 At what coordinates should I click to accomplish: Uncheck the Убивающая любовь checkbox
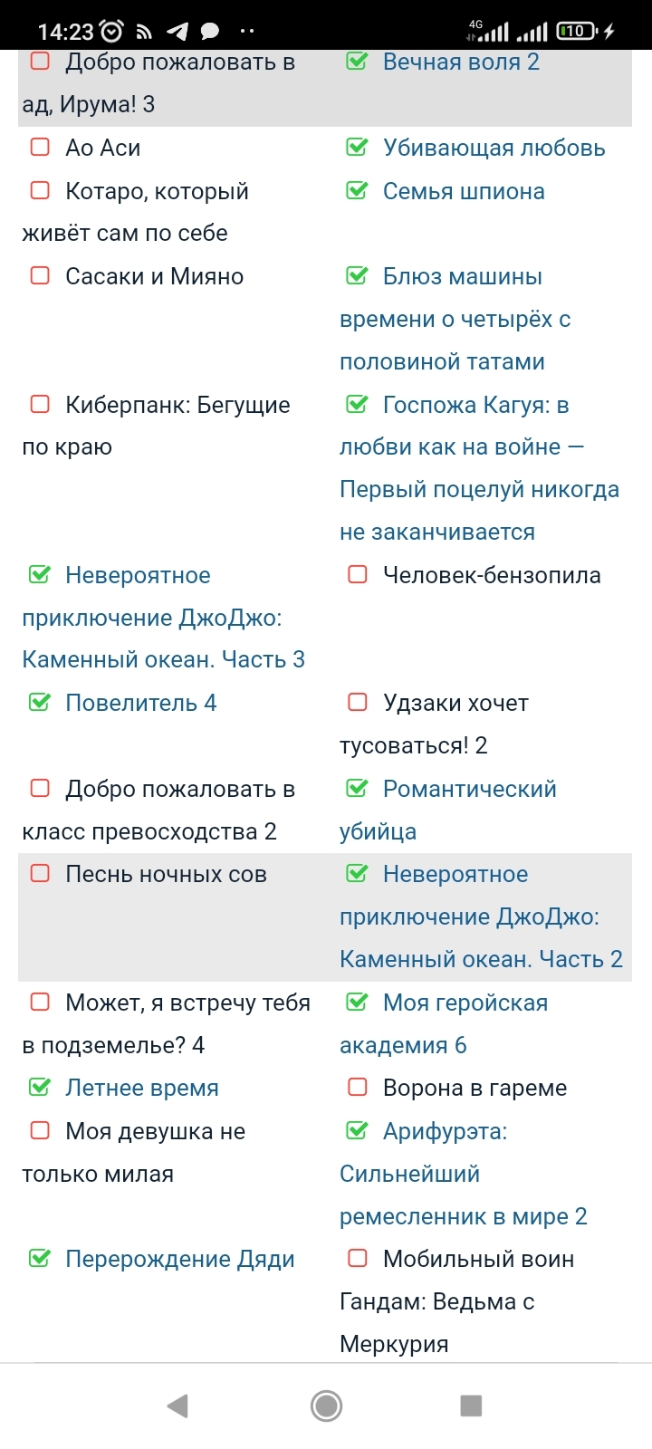coord(358,148)
